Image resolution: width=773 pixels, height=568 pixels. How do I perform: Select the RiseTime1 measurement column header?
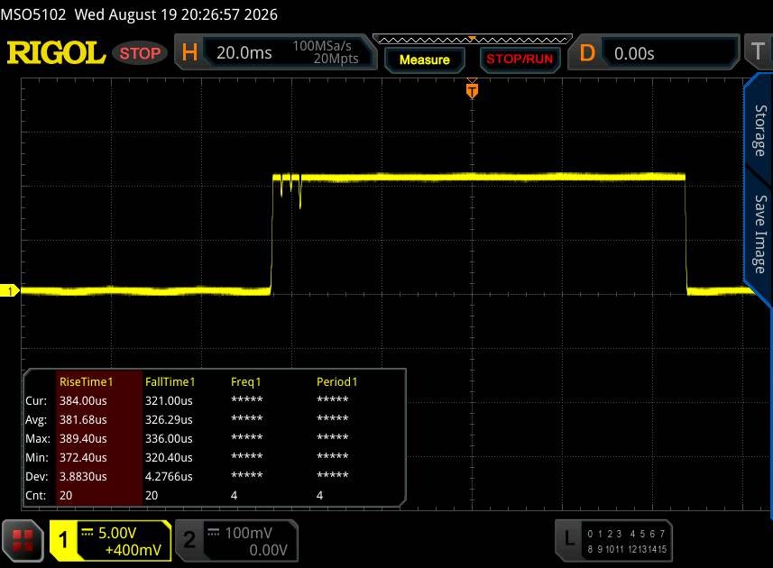(x=87, y=381)
